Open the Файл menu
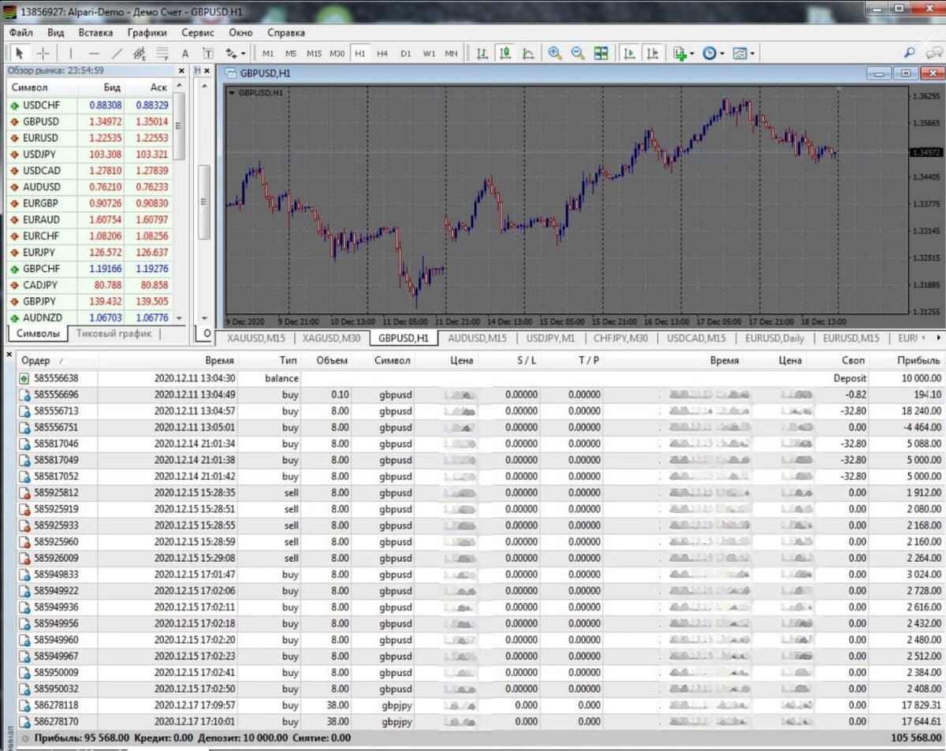 21,33
